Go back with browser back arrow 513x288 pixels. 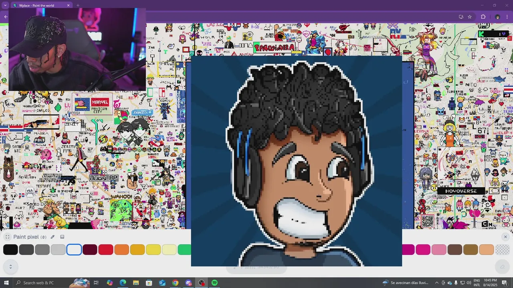tap(6, 17)
